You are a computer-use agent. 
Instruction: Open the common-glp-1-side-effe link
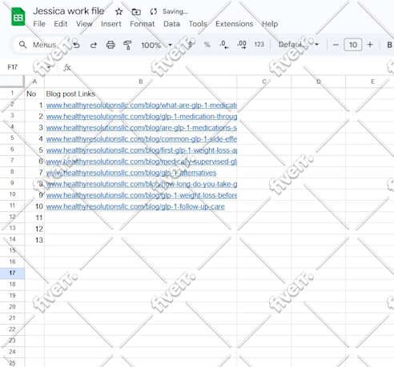(x=142, y=139)
